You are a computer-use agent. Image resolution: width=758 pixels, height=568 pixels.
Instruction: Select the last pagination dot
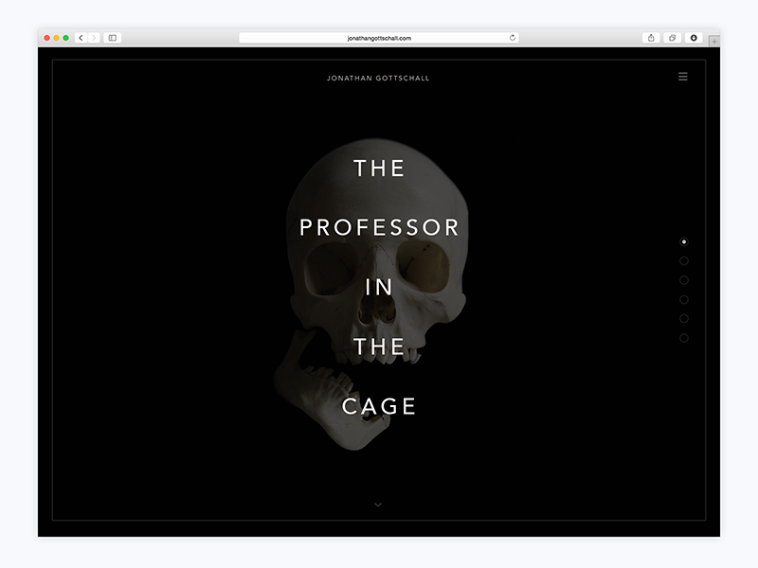[x=683, y=337]
